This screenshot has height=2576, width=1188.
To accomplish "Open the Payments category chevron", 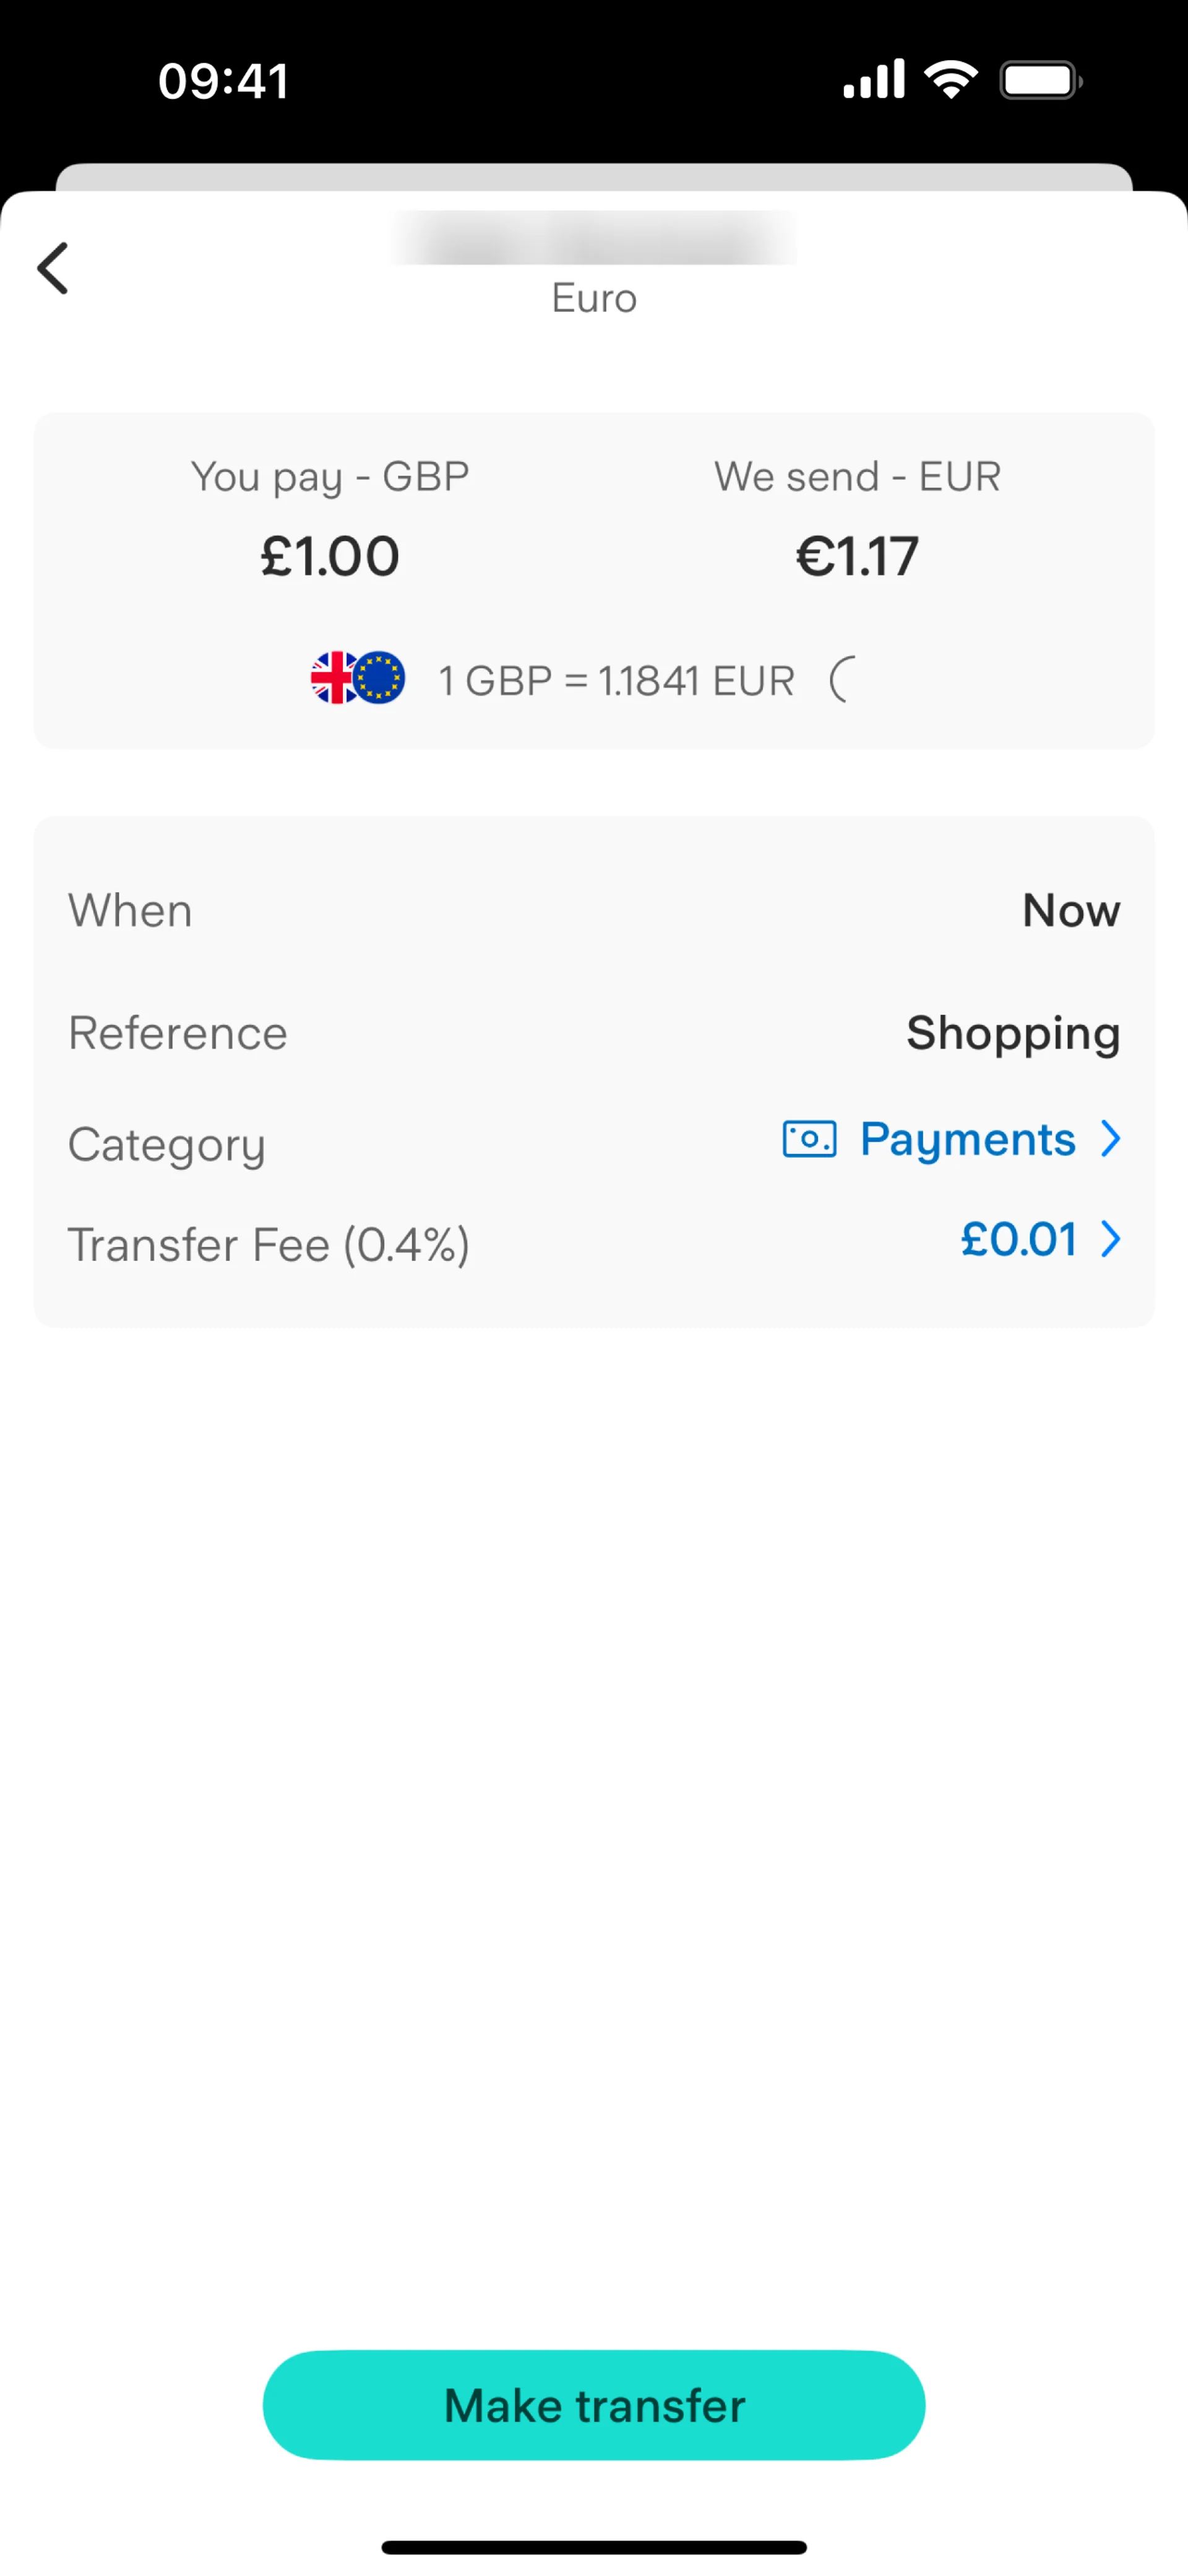I will pos(1110,1138).
